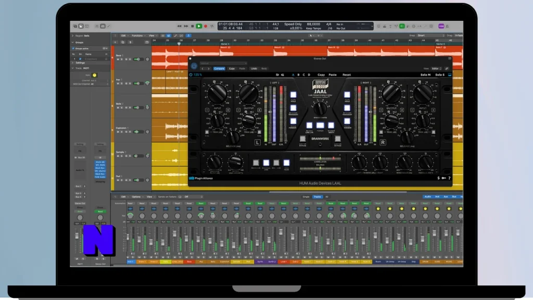Toggle plugin Solo M
Image resolution: width=533 pixels, height=300 pixels.
(425, 75)
